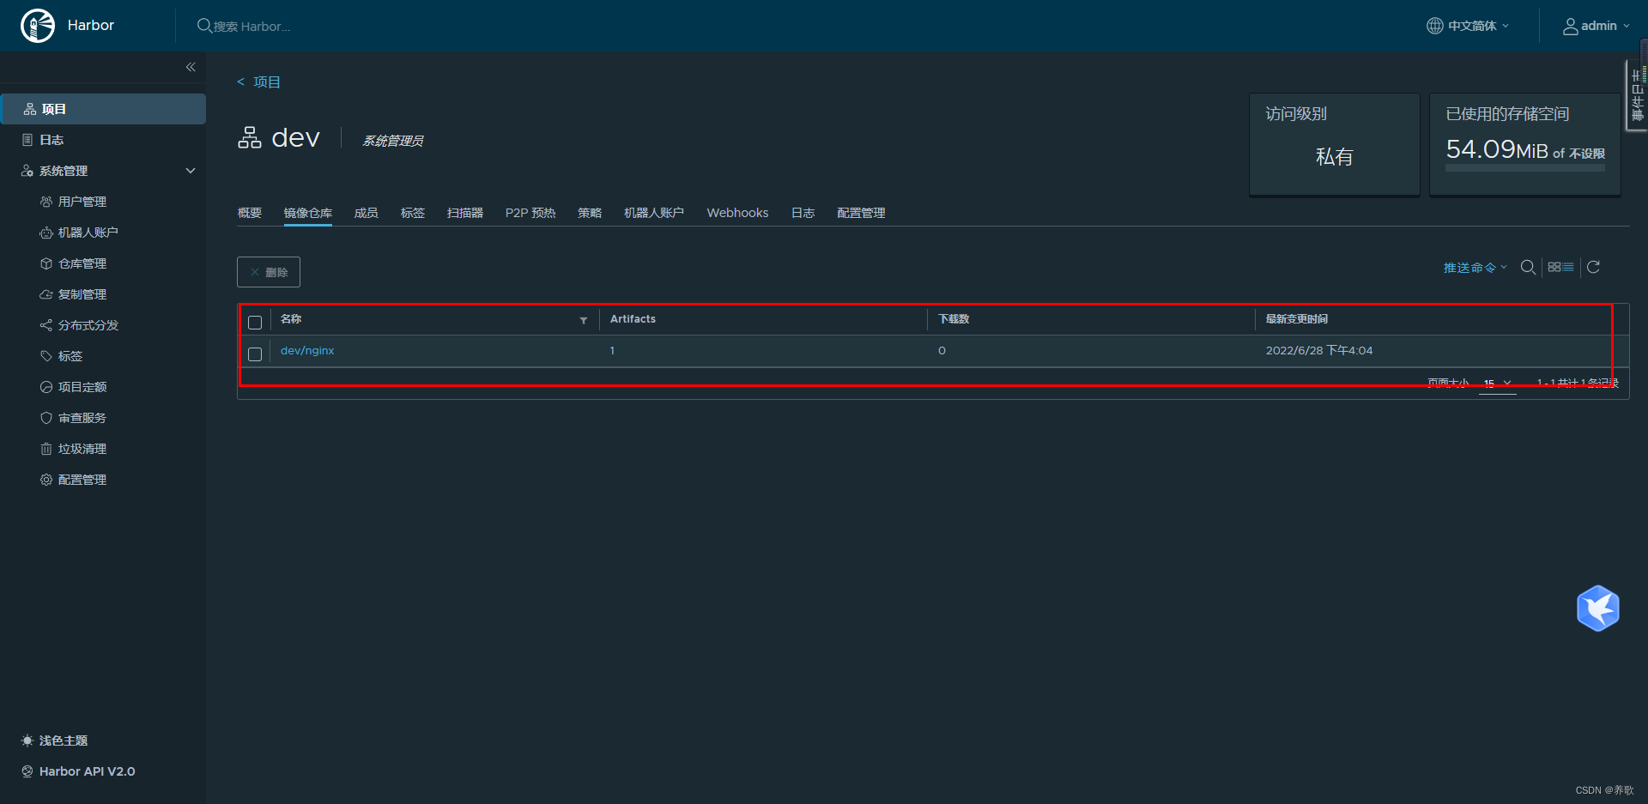Viewport: 1648px width, 804px height.
Task: Click the repository search magnifier icon
Action: 1528,267
